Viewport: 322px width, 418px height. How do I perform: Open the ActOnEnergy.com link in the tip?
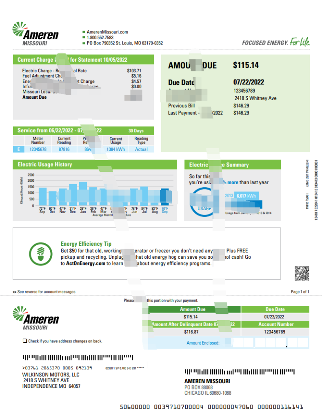(86, 263)
